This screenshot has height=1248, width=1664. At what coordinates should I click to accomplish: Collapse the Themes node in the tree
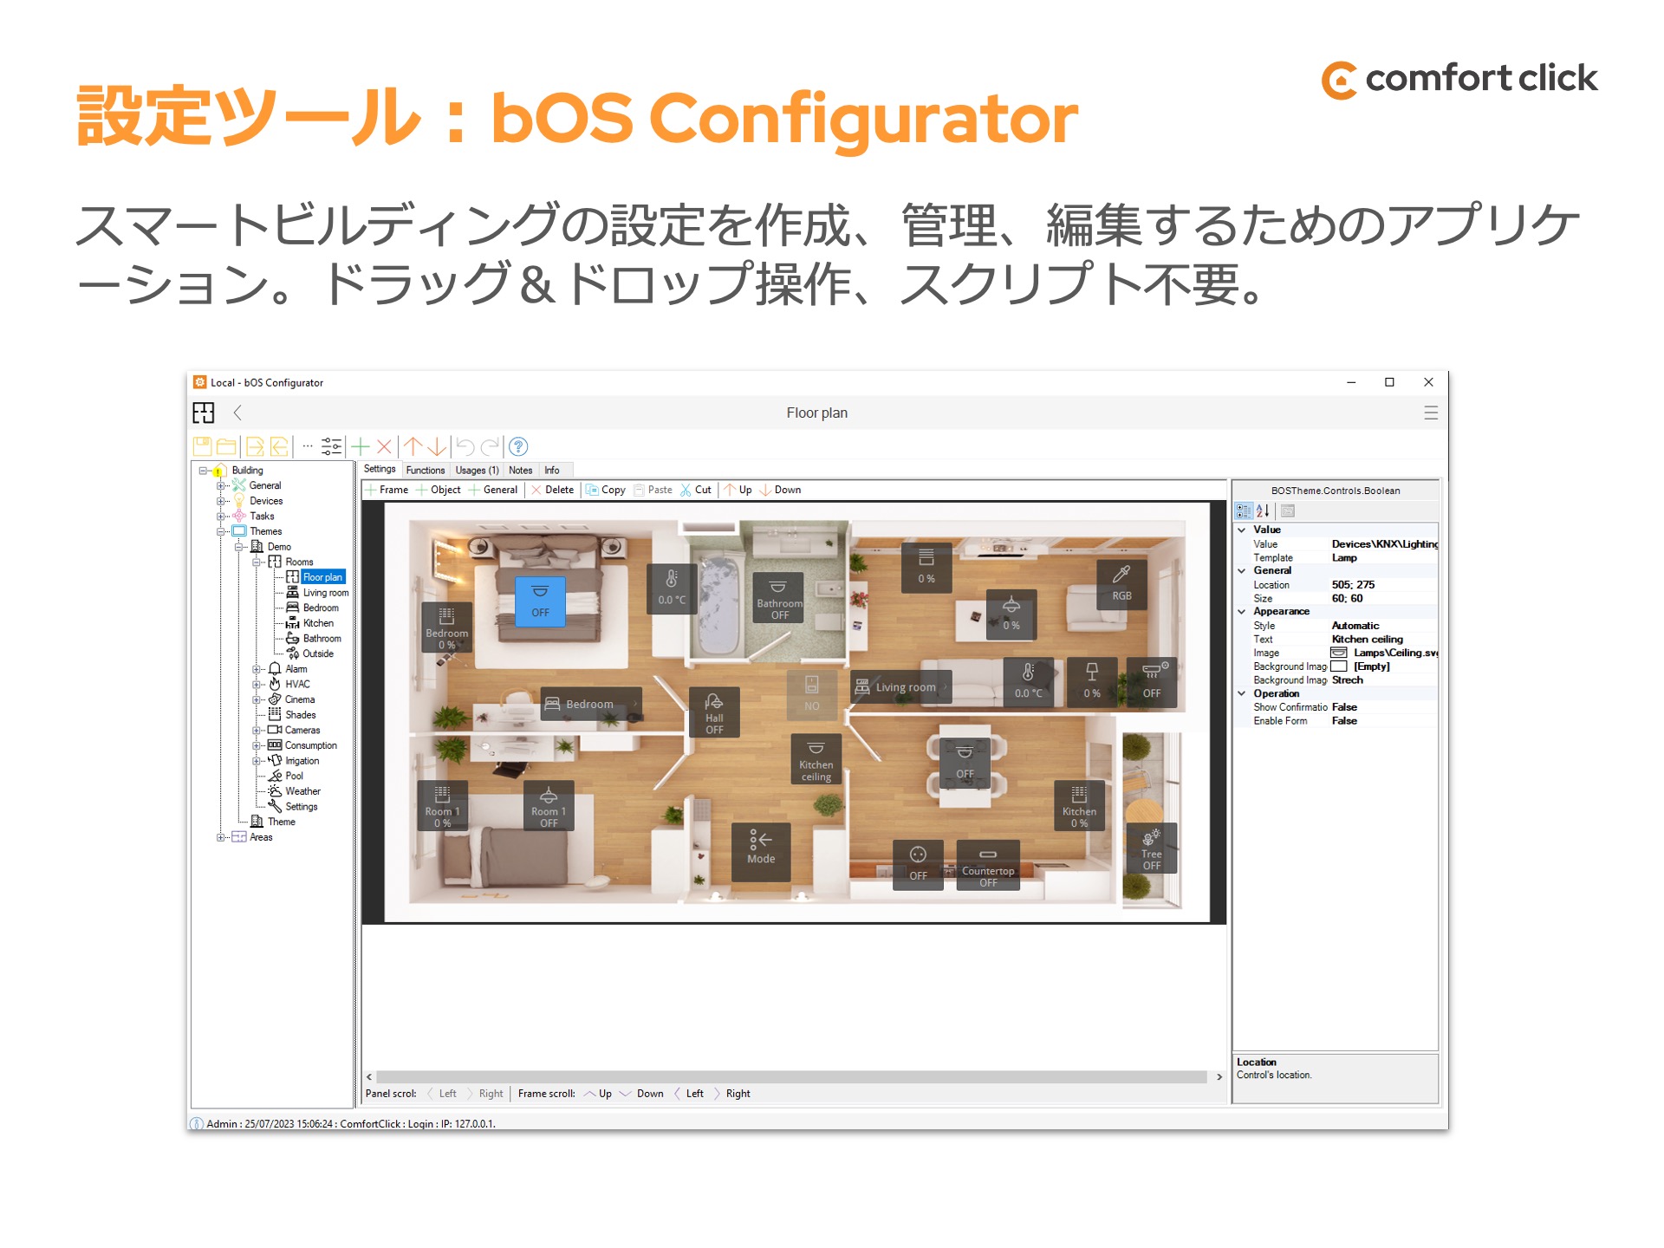point(221,531)
